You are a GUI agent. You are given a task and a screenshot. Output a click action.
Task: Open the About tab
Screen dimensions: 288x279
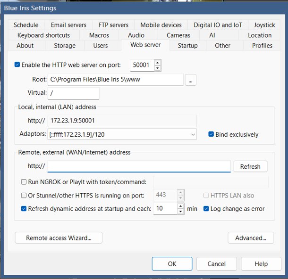click(x=25, y=45)
